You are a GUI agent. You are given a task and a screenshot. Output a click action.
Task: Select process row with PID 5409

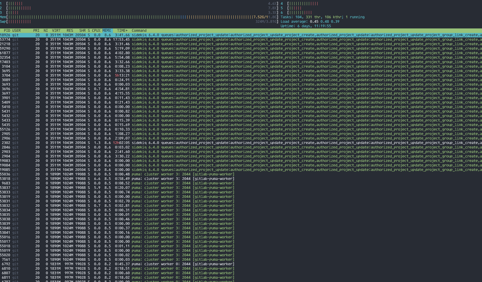(x=241, y=102)
